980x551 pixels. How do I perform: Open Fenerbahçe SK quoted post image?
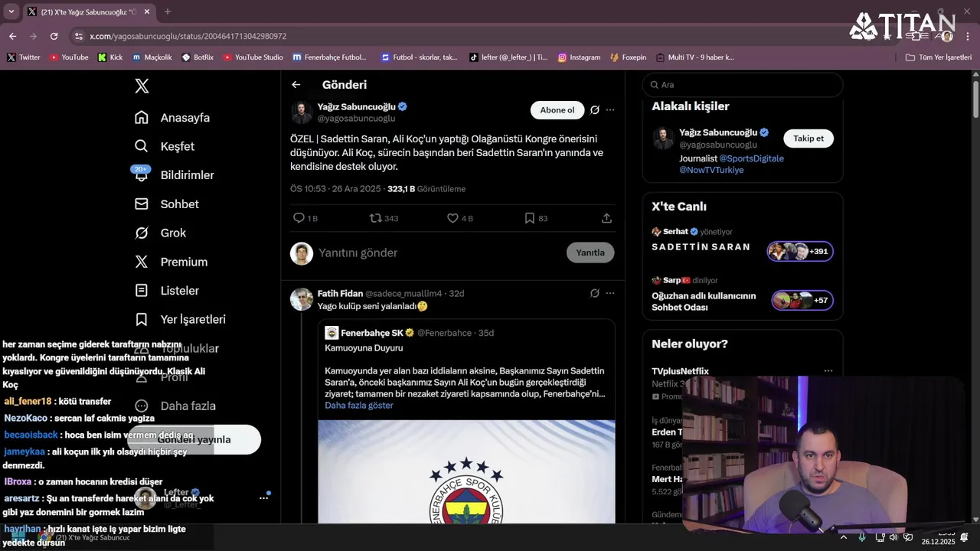pos(466,471)
